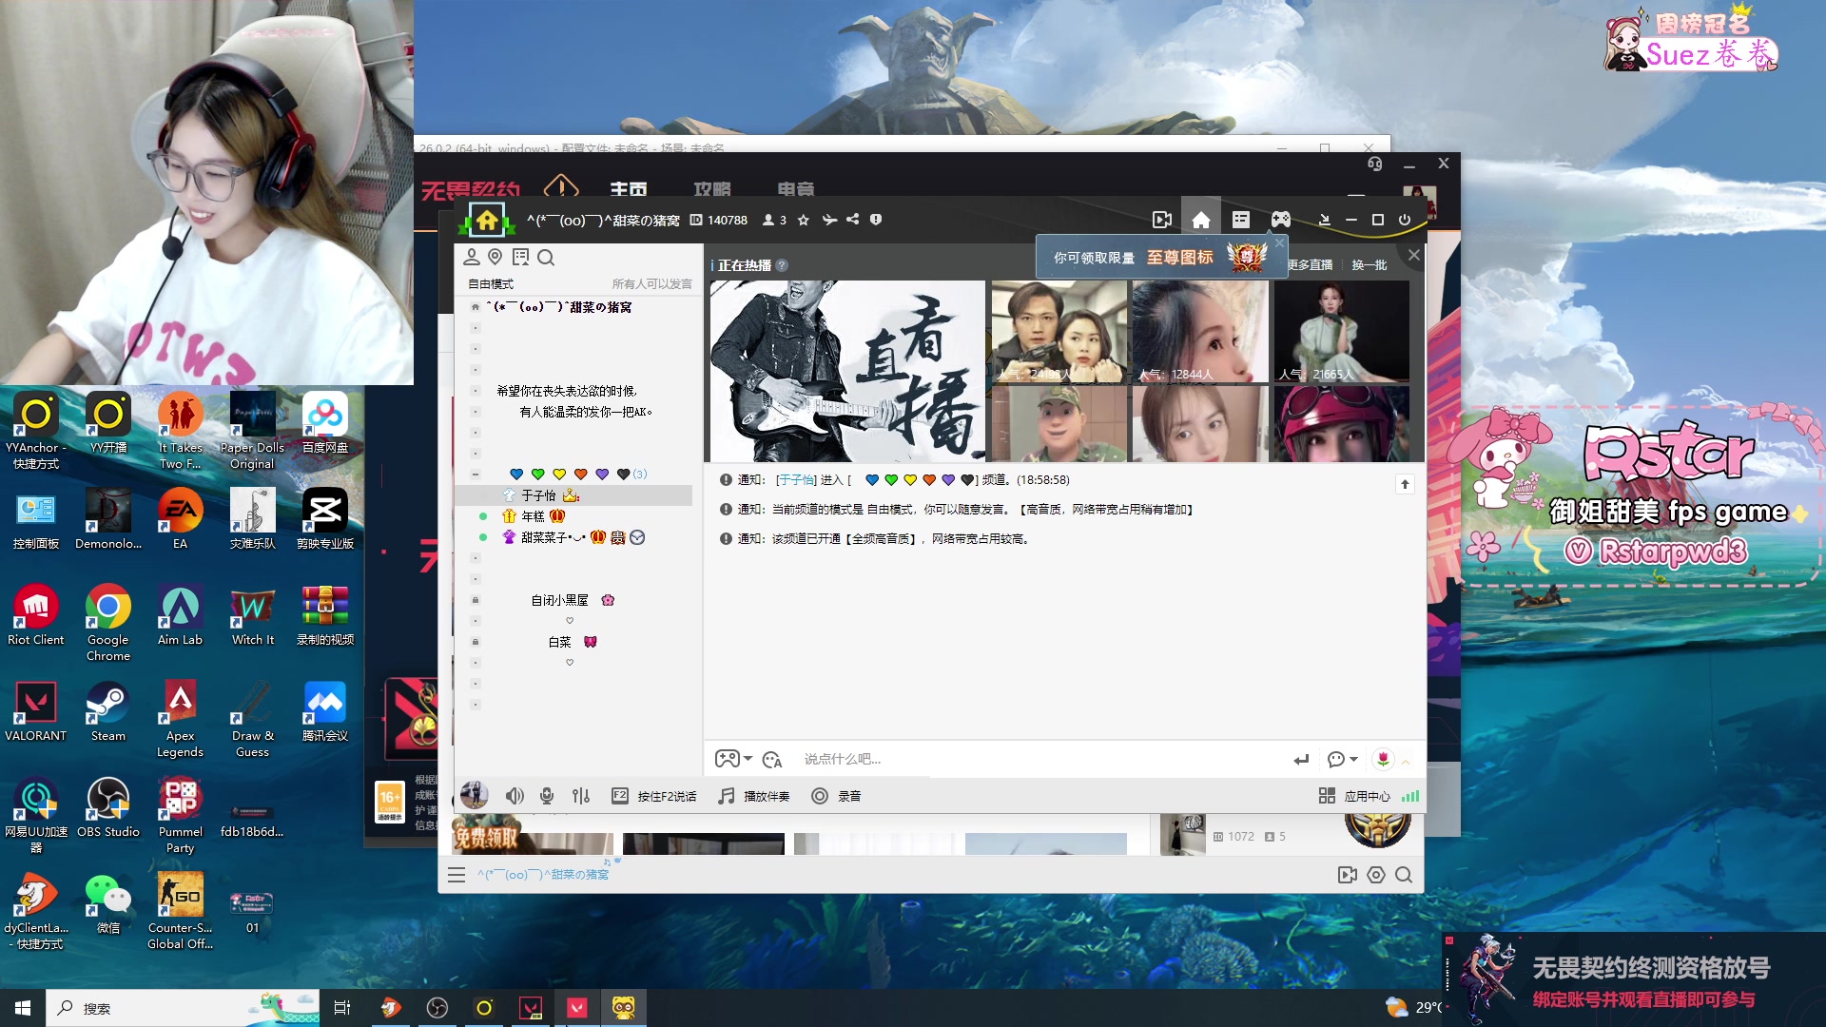Click the 至尊图标 promo text
The height and width of the screenshot is (1027, 1826).
(1179, 258)
